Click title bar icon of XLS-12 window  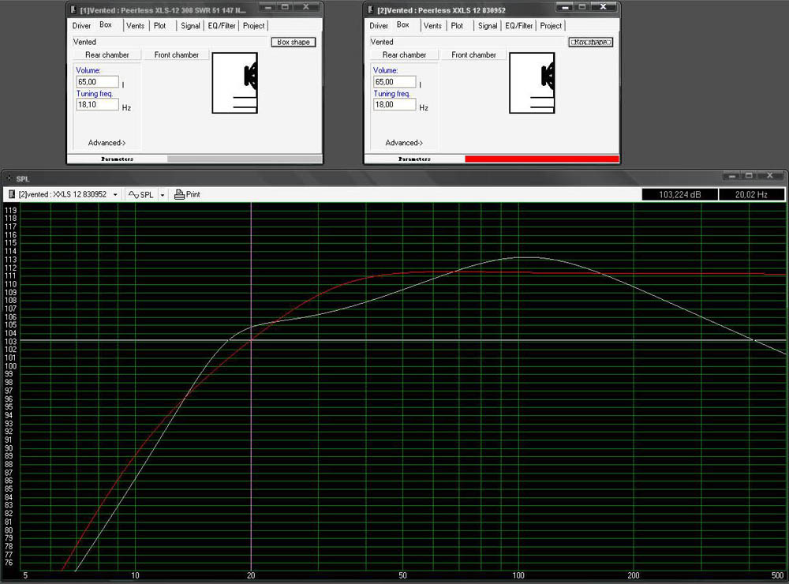[73, 9]
